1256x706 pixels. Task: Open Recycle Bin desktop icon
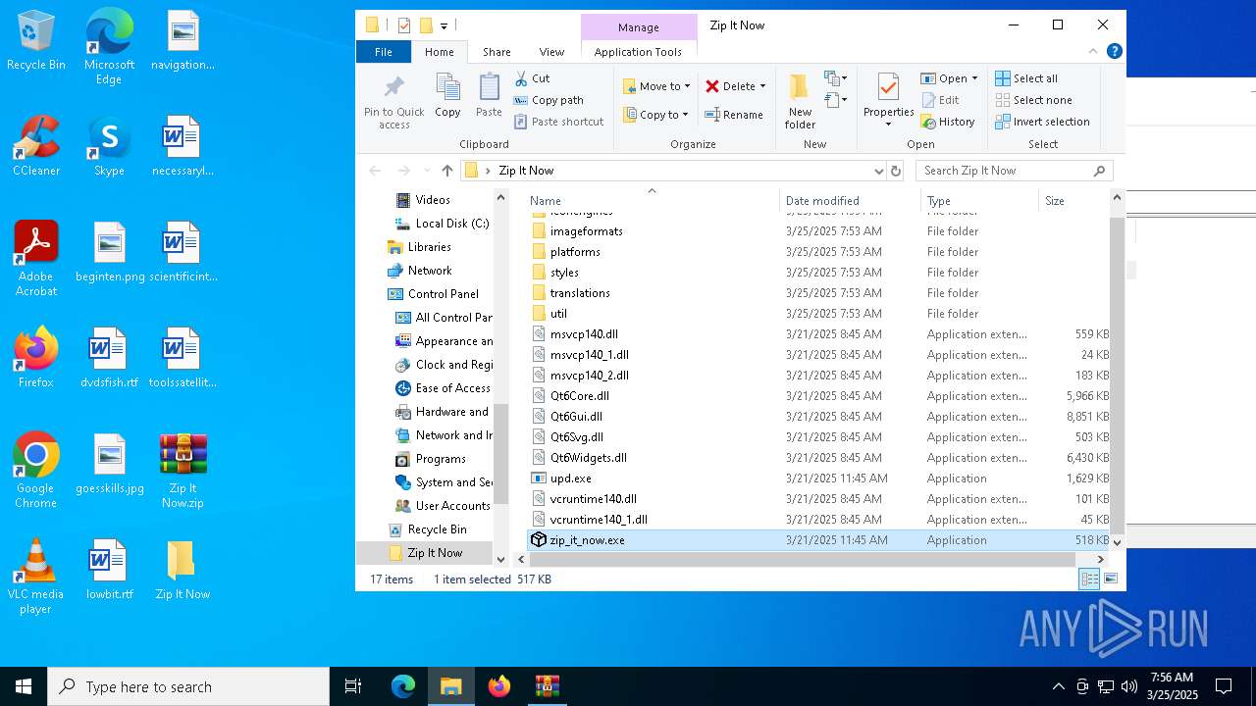tap(36, 41)
